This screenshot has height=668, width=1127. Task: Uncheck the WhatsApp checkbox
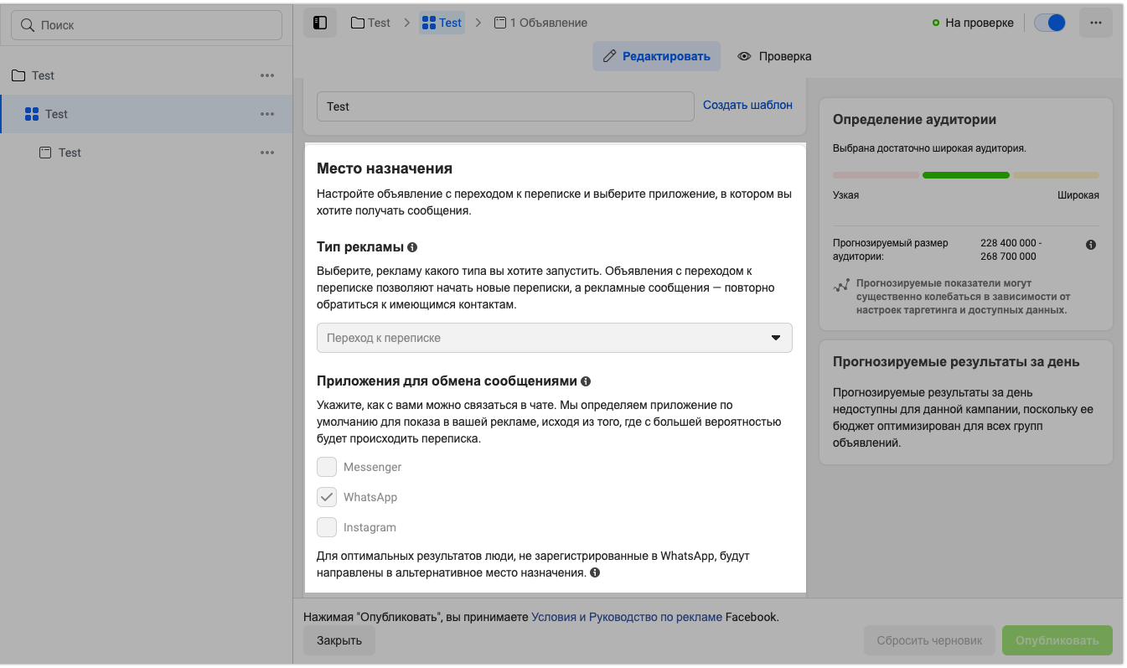pos(327,497)
